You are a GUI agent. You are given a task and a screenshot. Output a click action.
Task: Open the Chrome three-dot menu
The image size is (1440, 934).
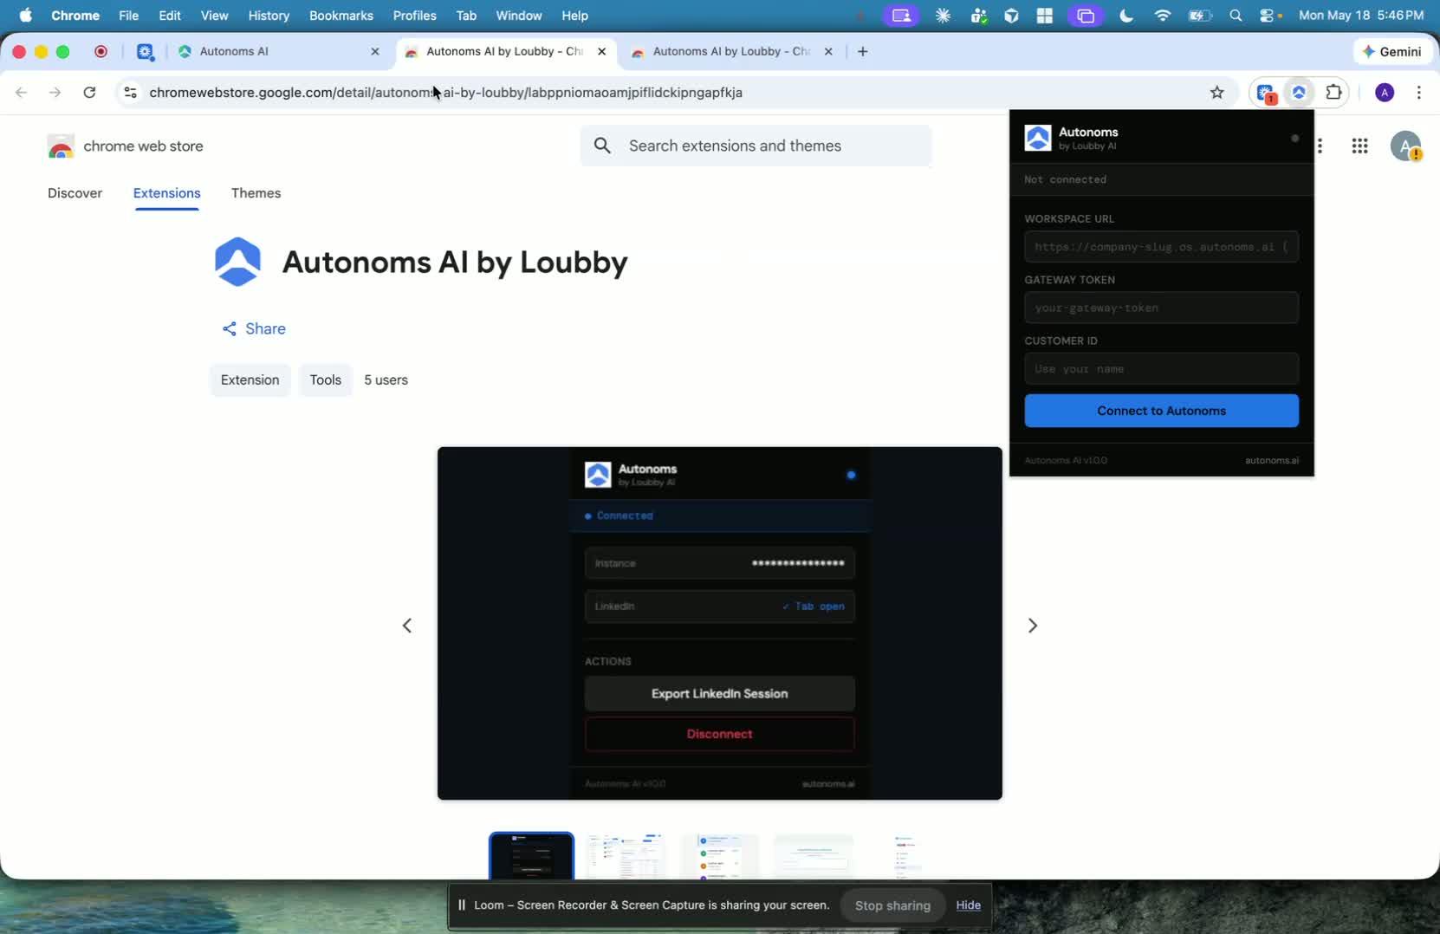click(x=1419, y=92)
